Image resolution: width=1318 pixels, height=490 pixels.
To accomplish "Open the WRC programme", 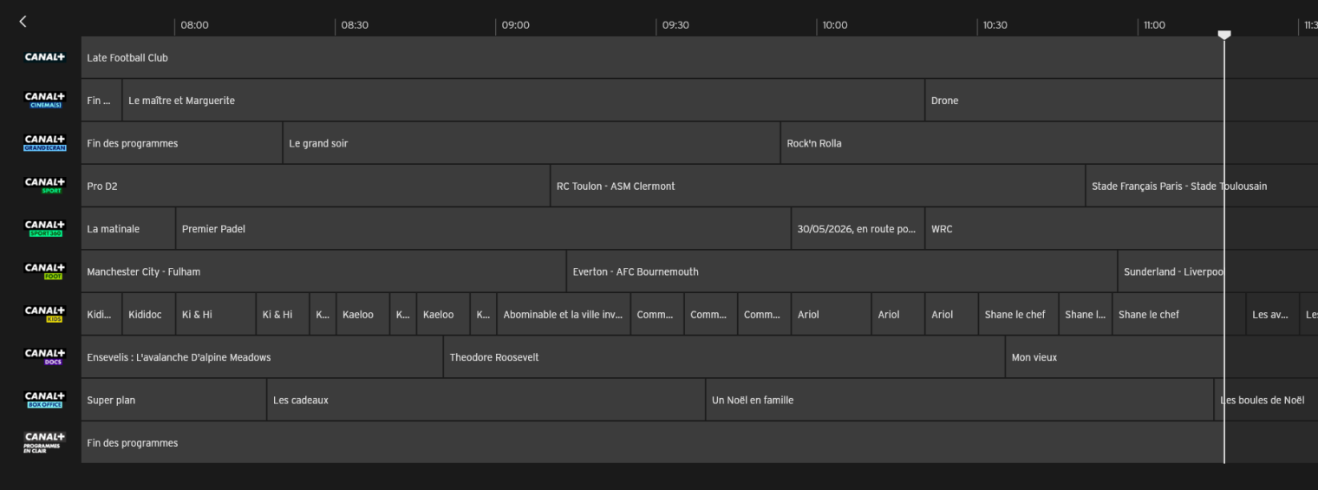I will coord(1122,229).
